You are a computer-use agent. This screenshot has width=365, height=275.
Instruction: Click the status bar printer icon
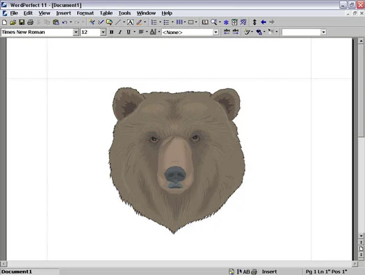click(x=254, y=272)
